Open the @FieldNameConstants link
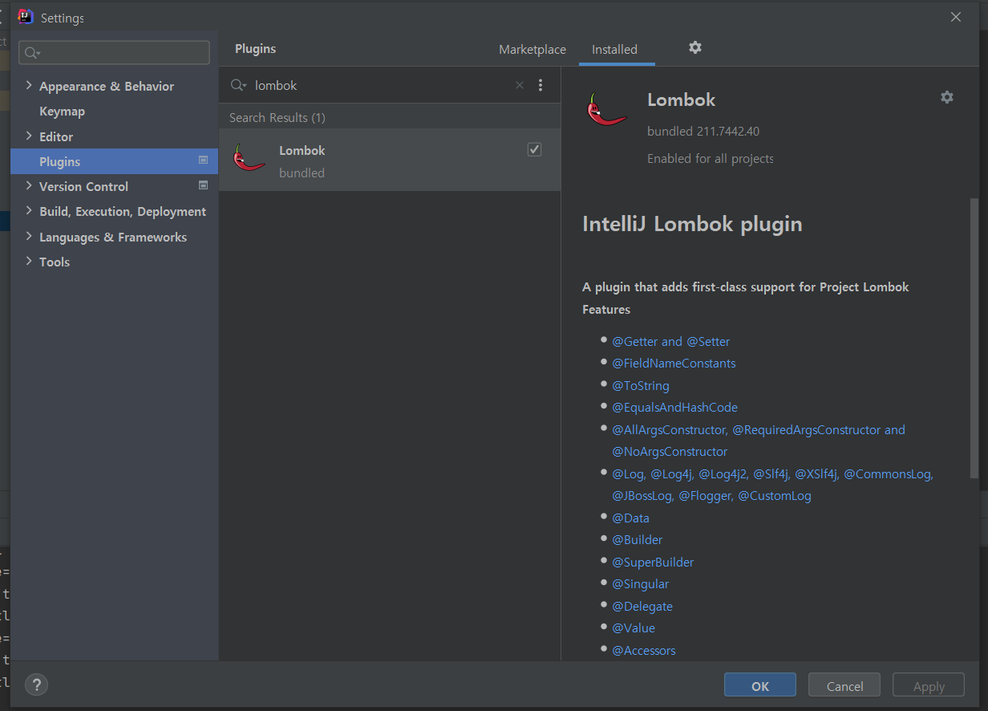This screenshot has height=711, width=988. point(674,363)
